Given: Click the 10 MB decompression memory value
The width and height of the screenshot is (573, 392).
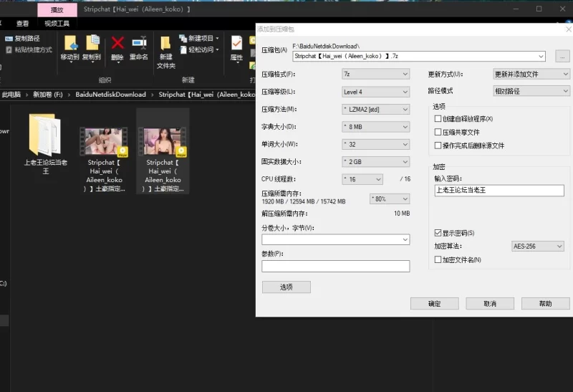Looking at the screenshot, I should (402, 213).
